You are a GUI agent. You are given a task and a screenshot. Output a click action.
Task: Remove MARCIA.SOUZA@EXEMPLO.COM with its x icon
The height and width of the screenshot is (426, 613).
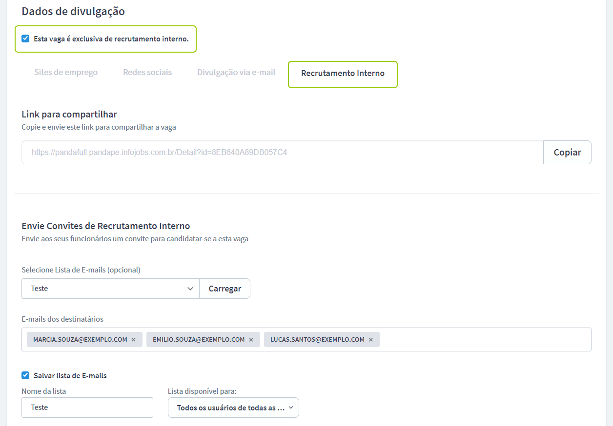click(133, 340)
